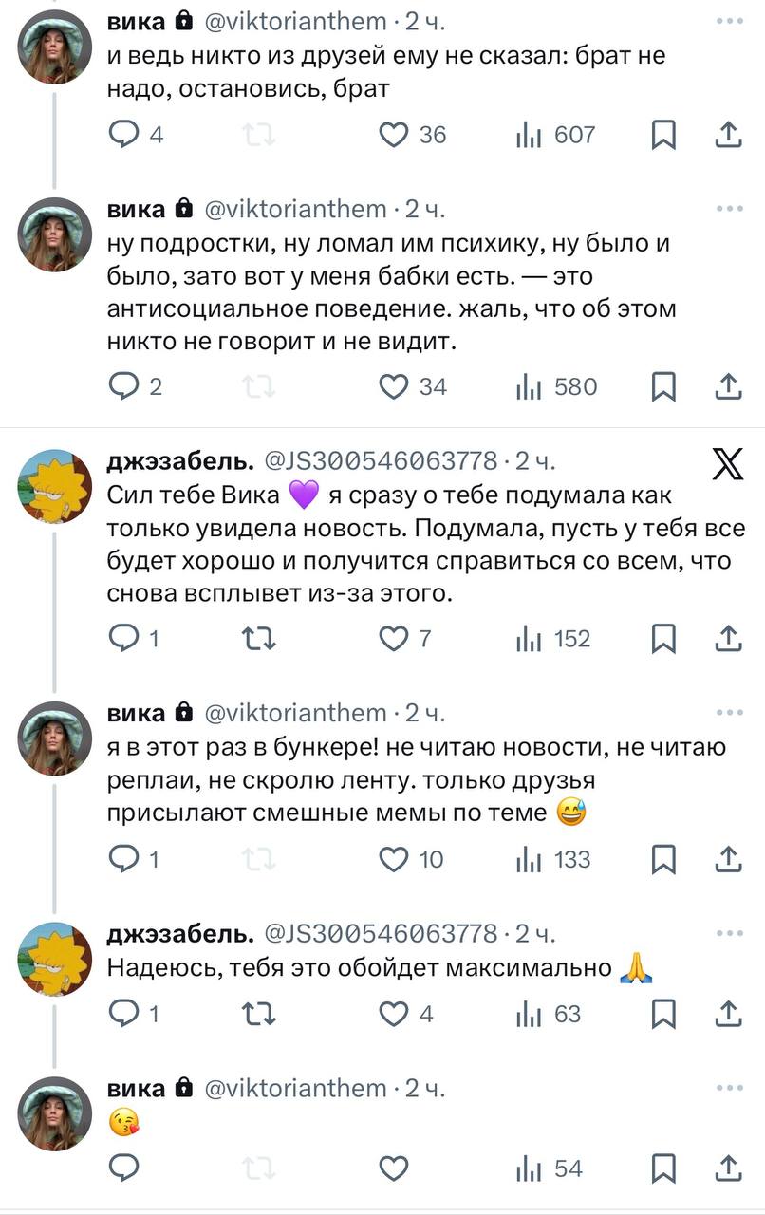Share the kiss emoji tweet
The height and width of the screenshot is (1215, 765).
coord(727,1168)
